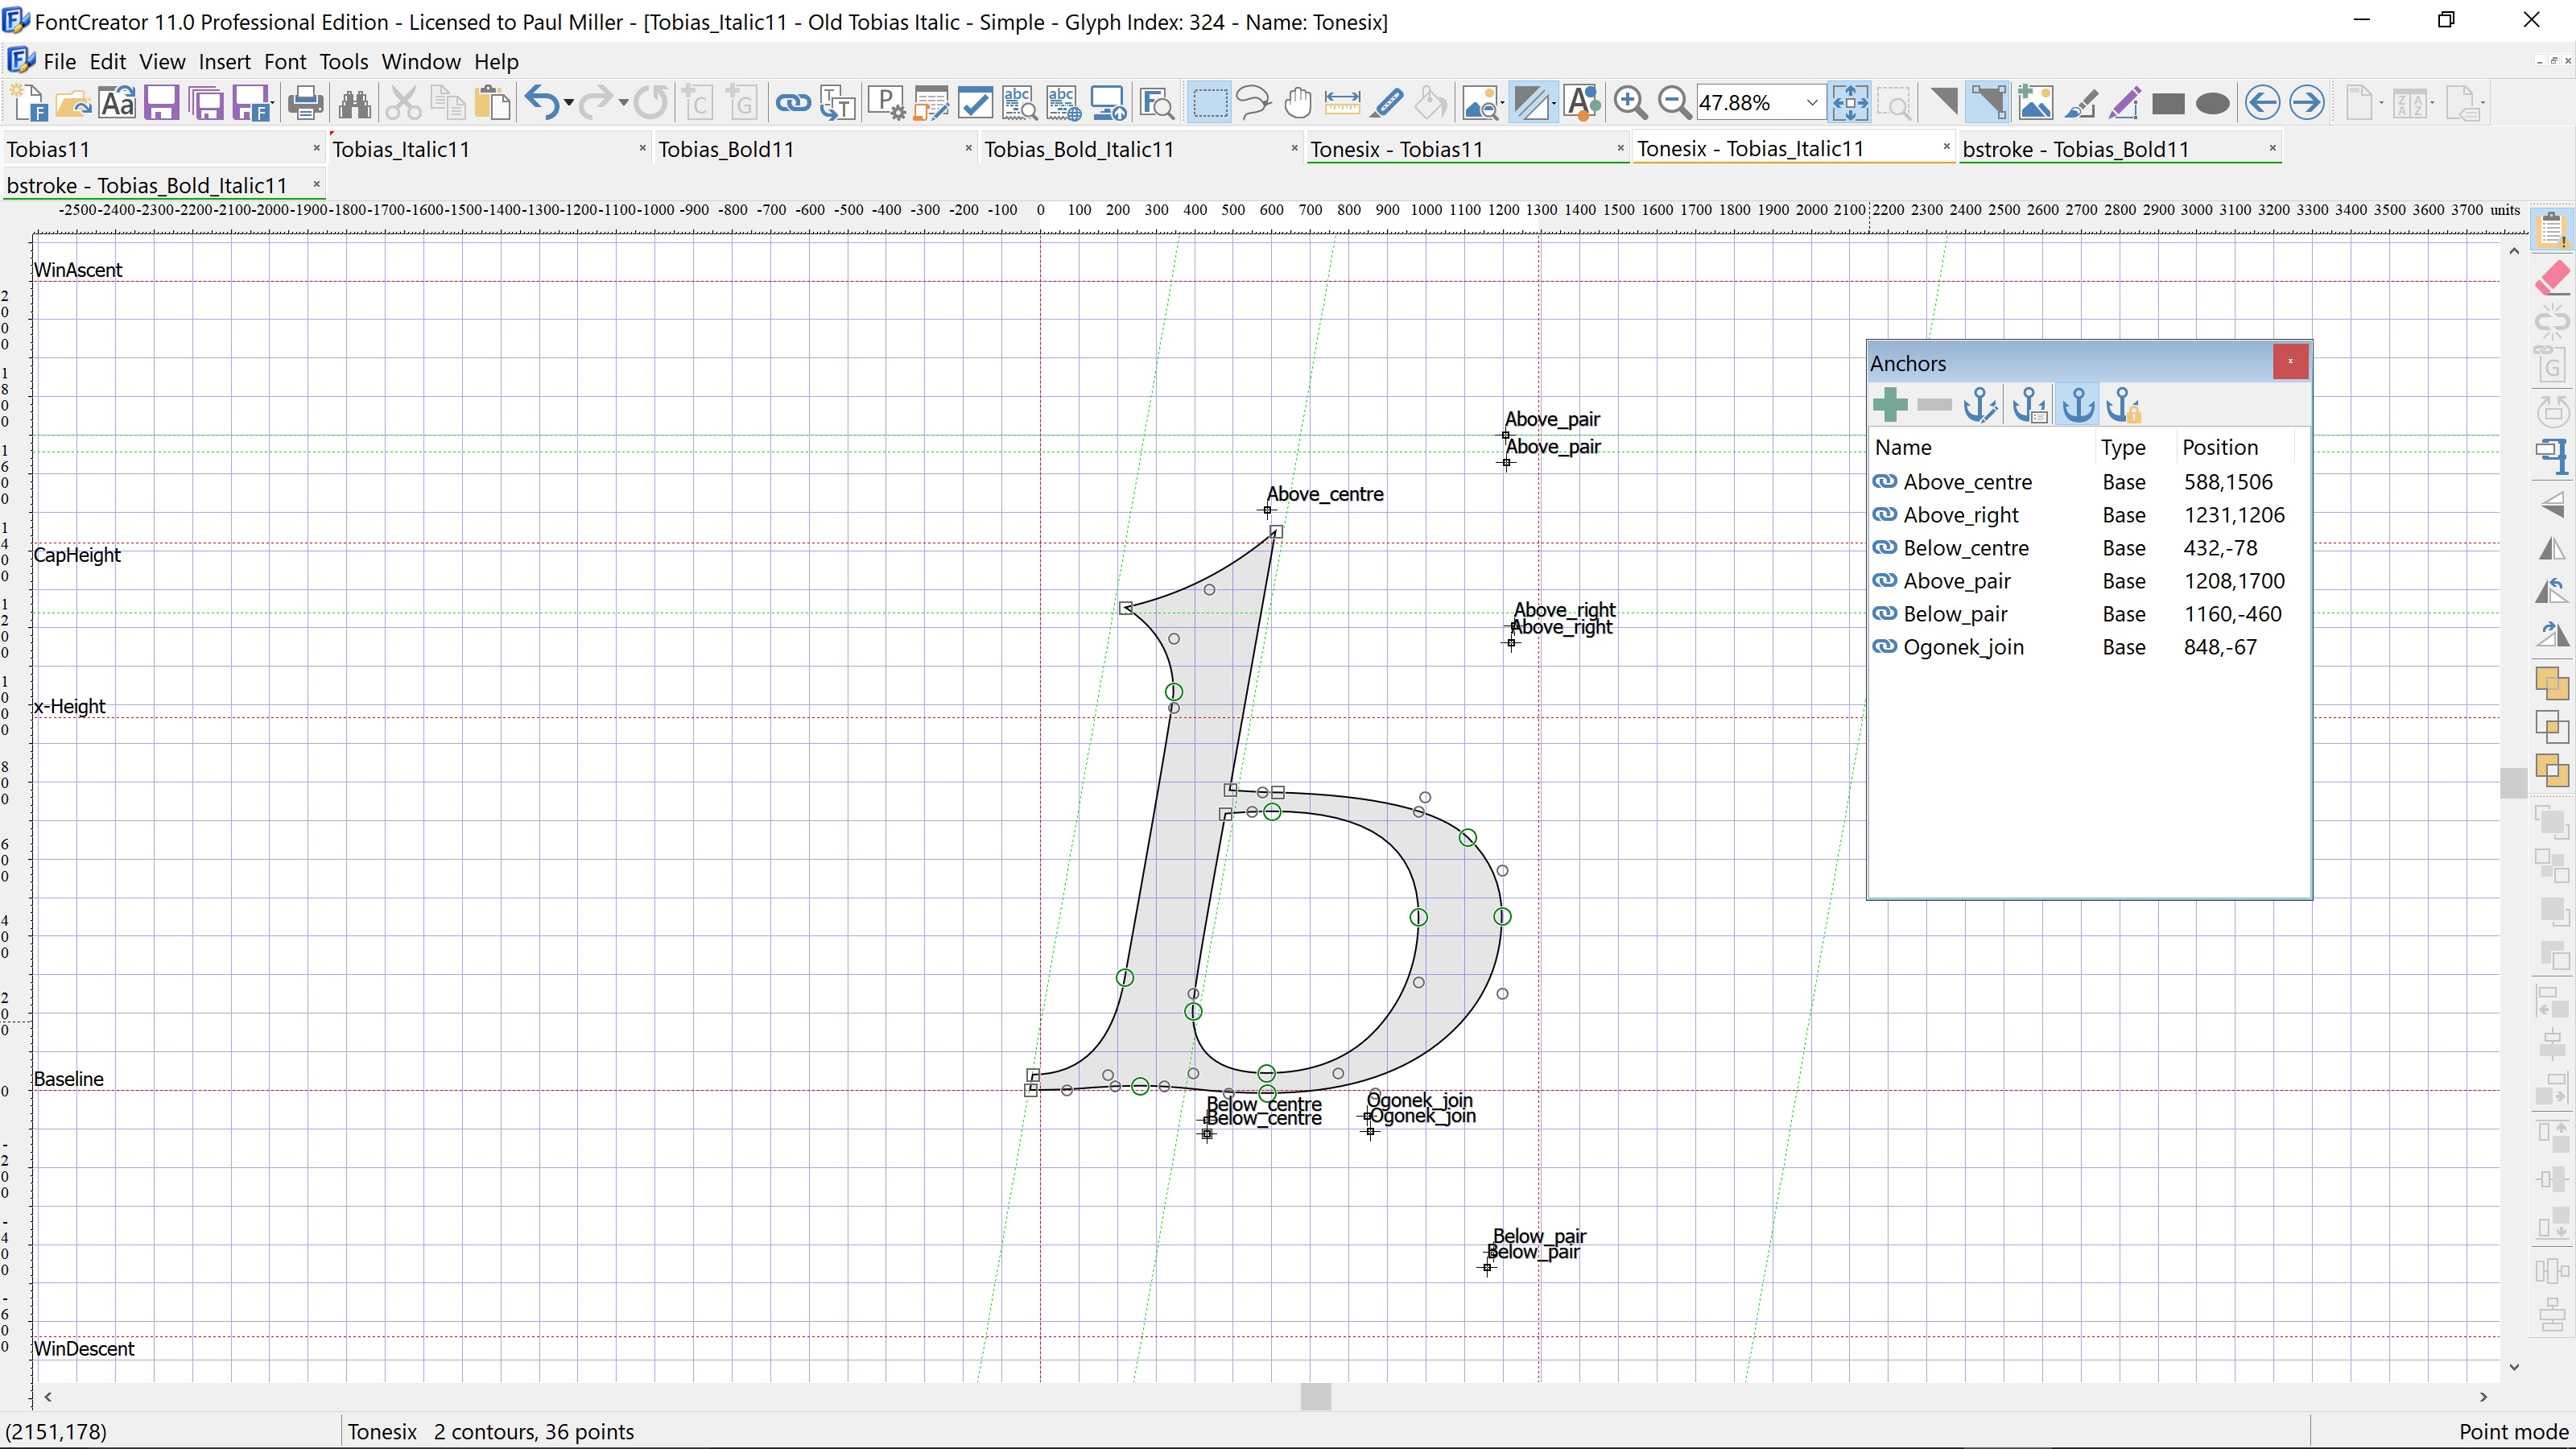The image size is (2576, 1449).
Task: Click the eraser icon in side toolbar
Action: click(x=2552, y=277)
